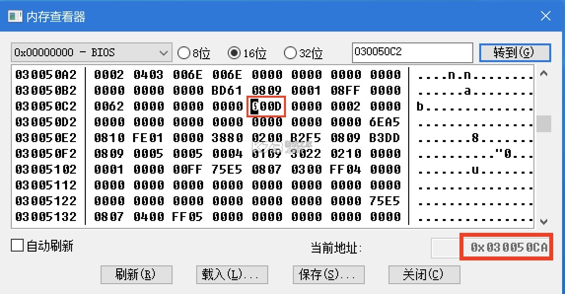565x294 pixels.
Task: Select the highlighted C00D hex value
Action: coord(266,106)
